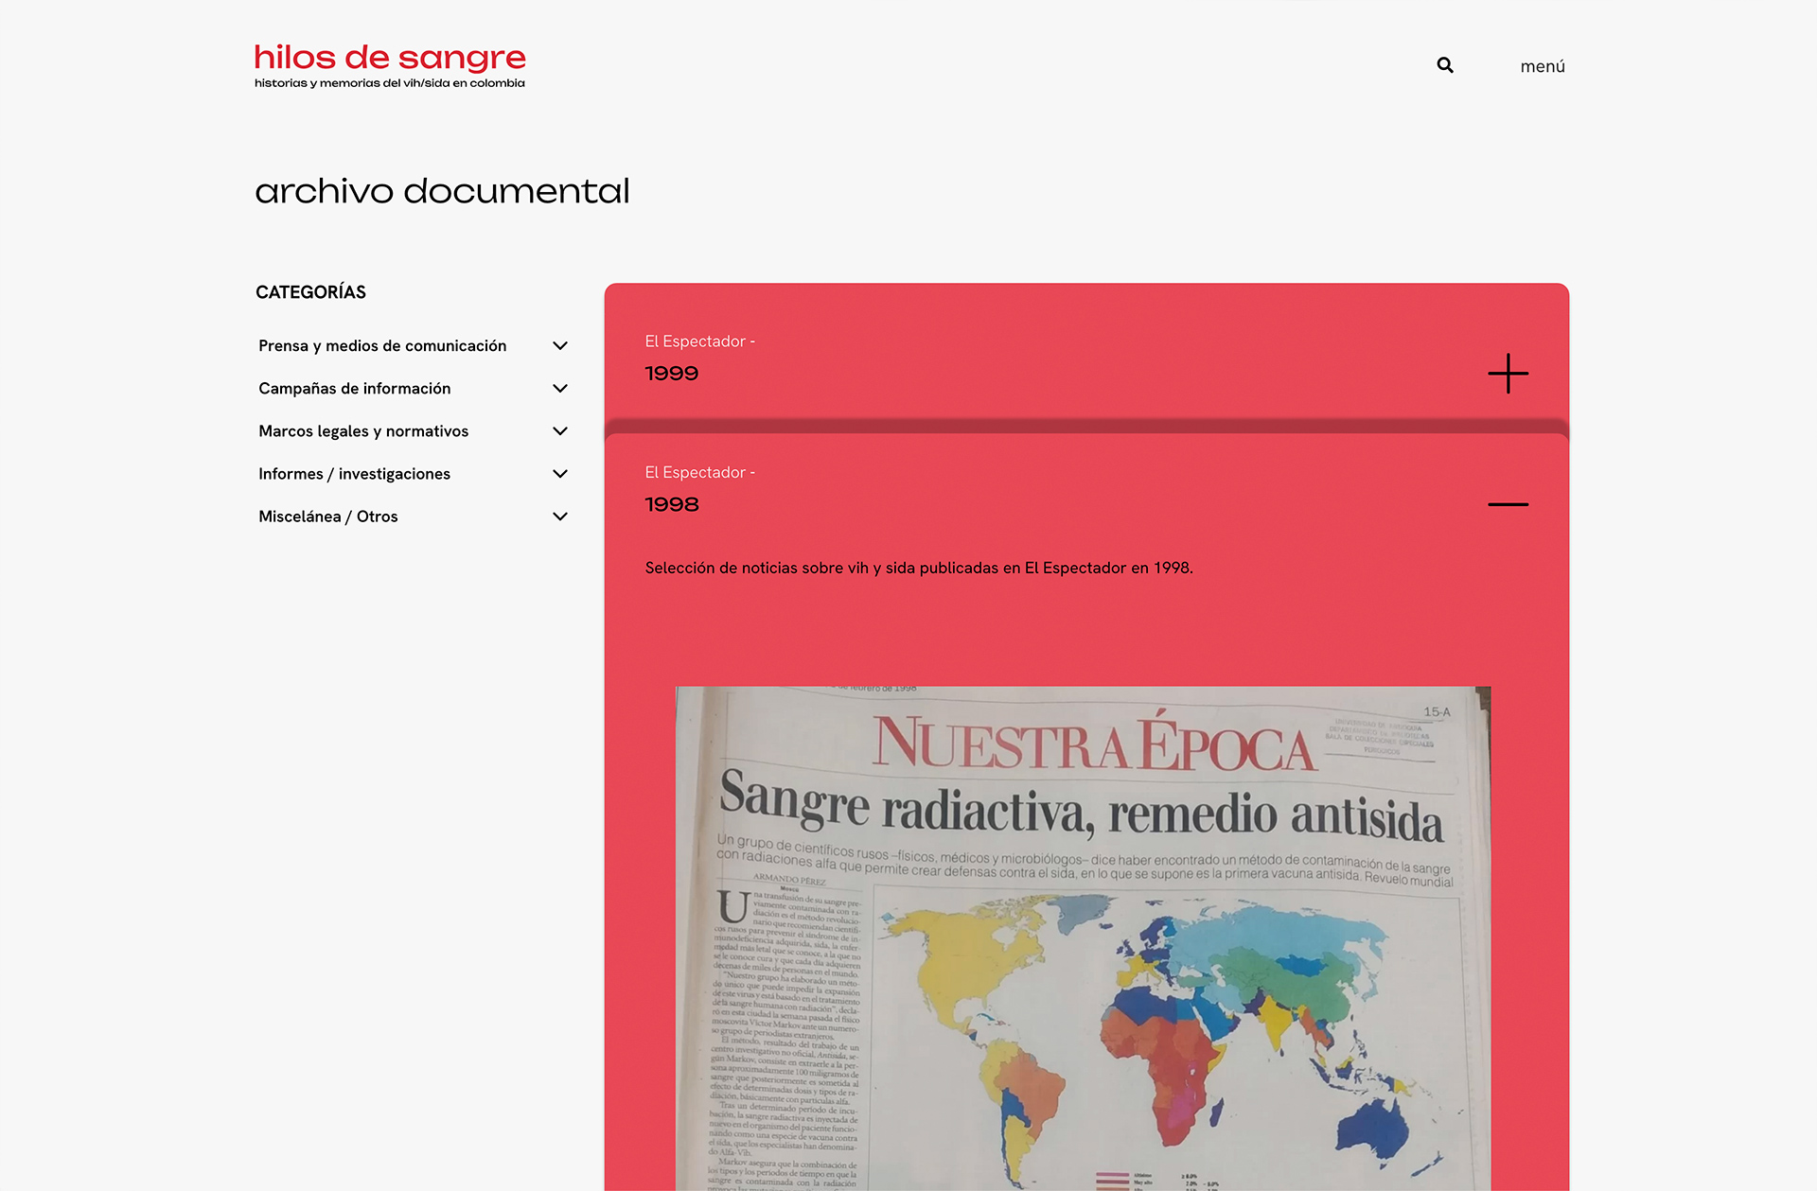The image size is (1817, 1191).
Task: Select Miscelánea / Otros category
Action: (327, 517)
